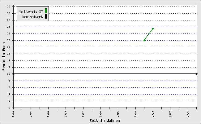Viewport: 201px width, 124px height.
Task: Click the x-axis year label 2008
Action: point(48,114)
